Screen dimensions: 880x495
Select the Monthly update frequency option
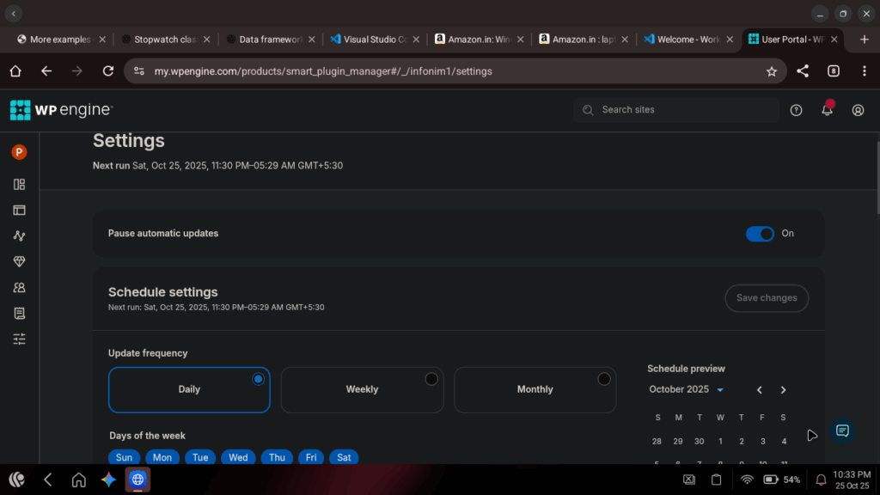tap(535, 389)
